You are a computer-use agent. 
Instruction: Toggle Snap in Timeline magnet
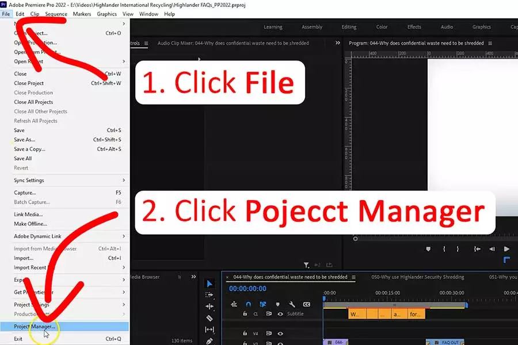(249, 304)
